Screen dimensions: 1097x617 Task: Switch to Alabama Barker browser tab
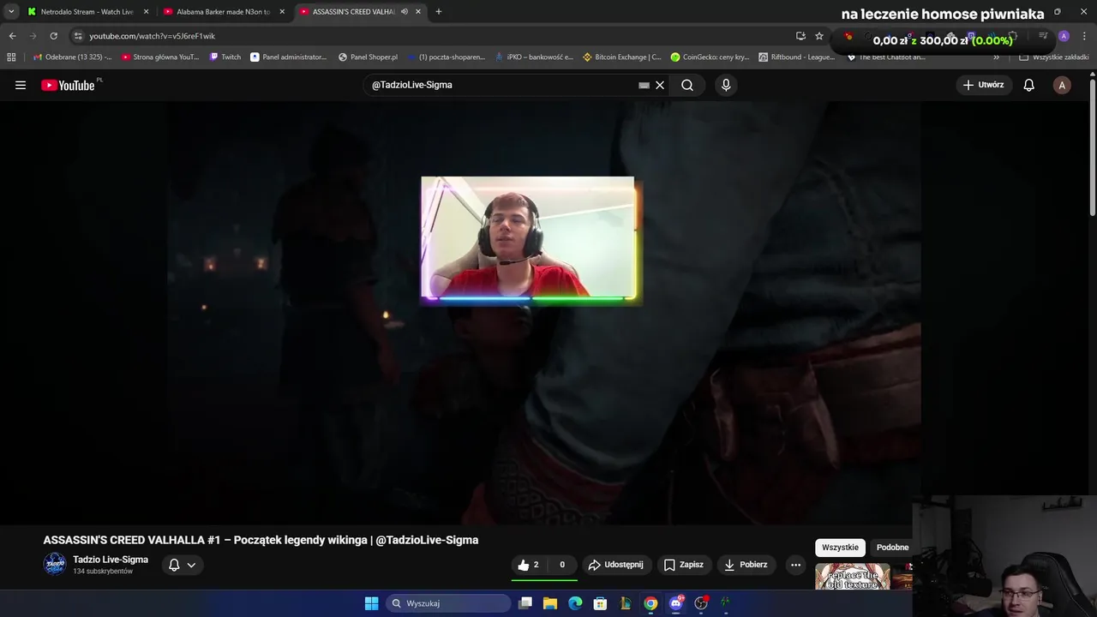tap(224, 12)
